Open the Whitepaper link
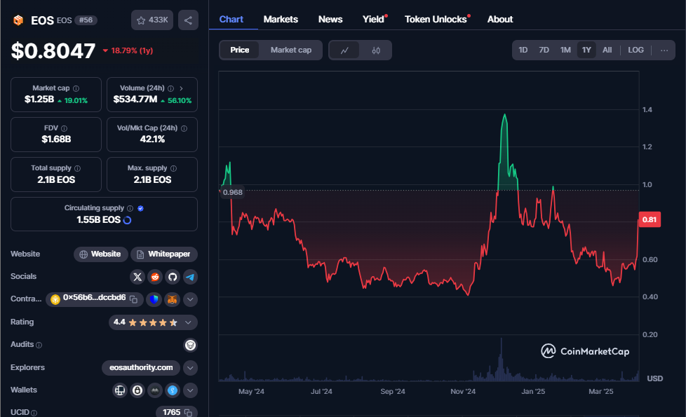This screenshot has width=686, height=417. pyautogui.click(x=164, y=254)
